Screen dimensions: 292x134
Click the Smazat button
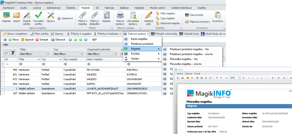pos(42,39)
